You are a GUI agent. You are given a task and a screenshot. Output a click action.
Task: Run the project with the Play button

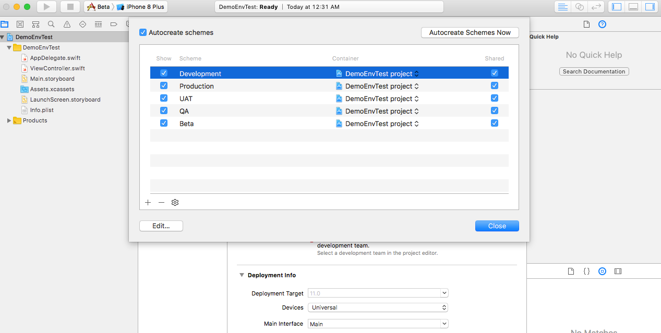tap(46, 7)
